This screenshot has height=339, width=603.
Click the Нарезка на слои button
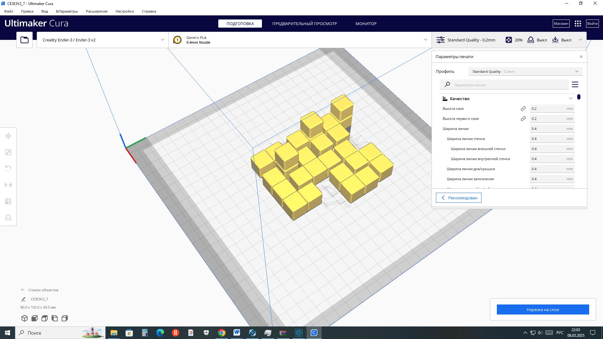(x=543, y=309)
